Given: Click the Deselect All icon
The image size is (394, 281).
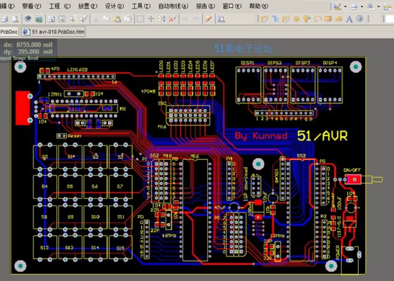Looking at the screenshot, I should 162,19.
